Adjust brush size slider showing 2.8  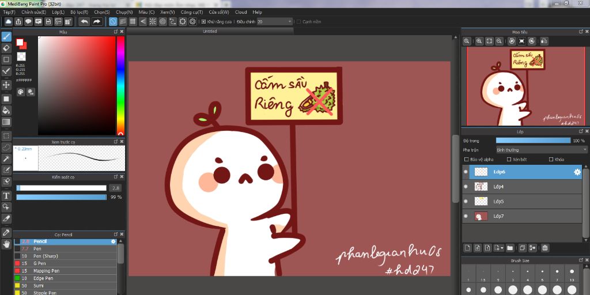pyautogui.click(x=62, y=188)
